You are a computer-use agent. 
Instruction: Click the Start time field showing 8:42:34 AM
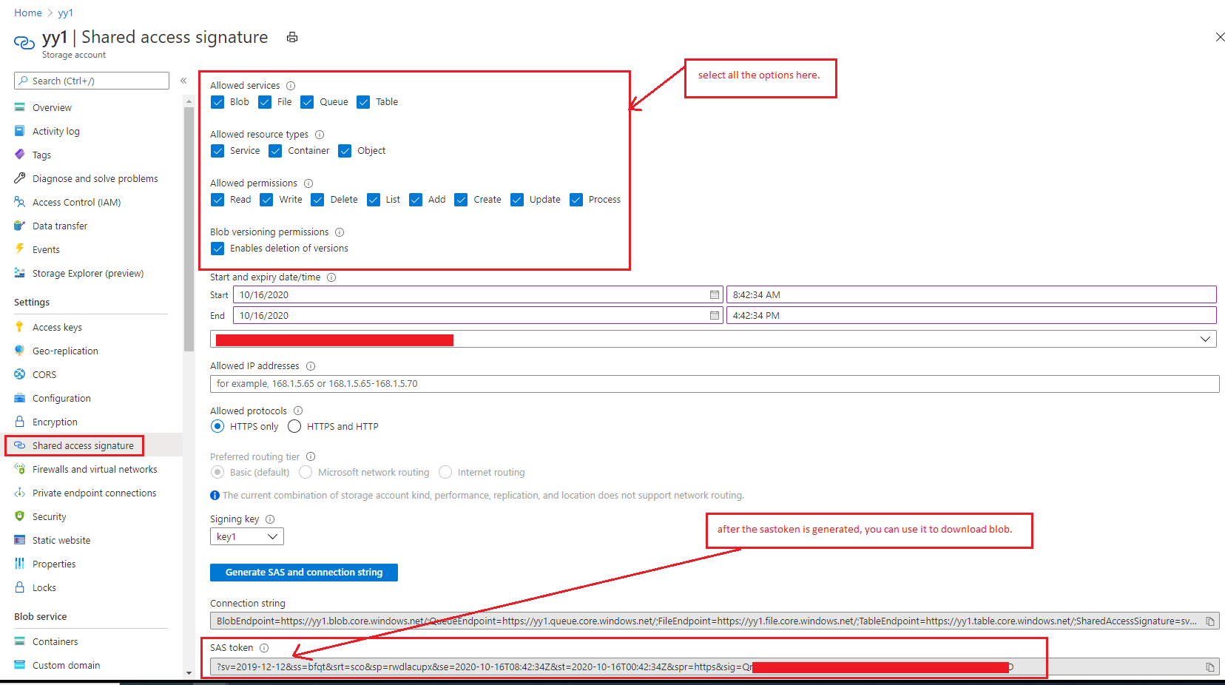pyautogui.click(x=971, y=294)
